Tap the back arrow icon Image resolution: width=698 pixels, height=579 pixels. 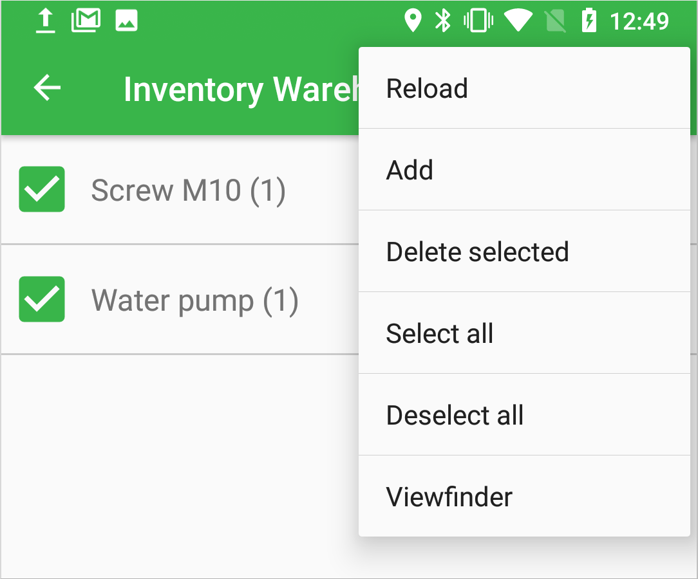(x=47, y=88)
